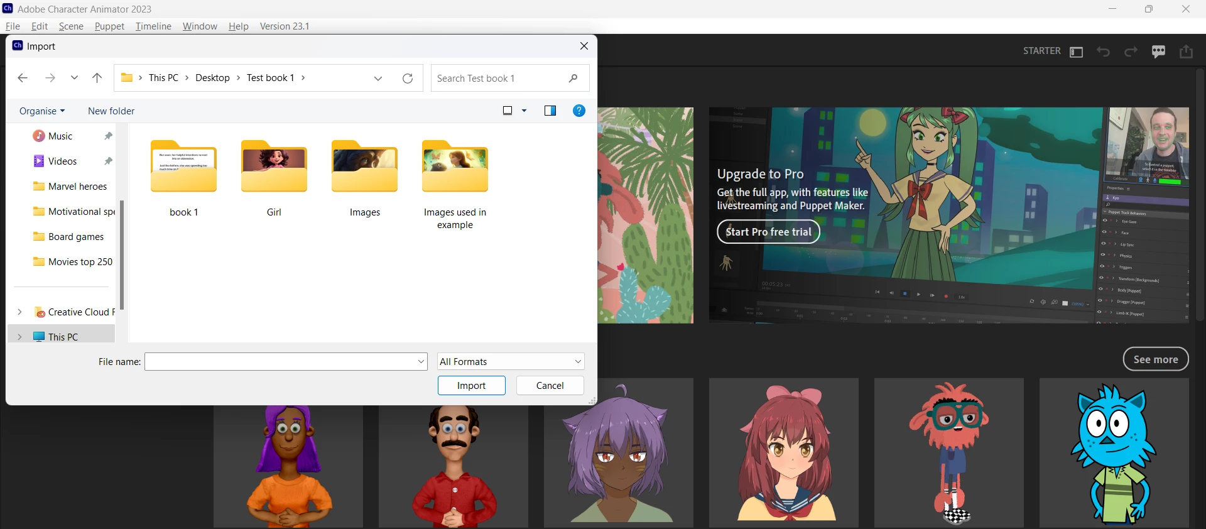The image size is (1206, 529).
Task: Open the feedback chat bubble icon
Action: 1159,52
